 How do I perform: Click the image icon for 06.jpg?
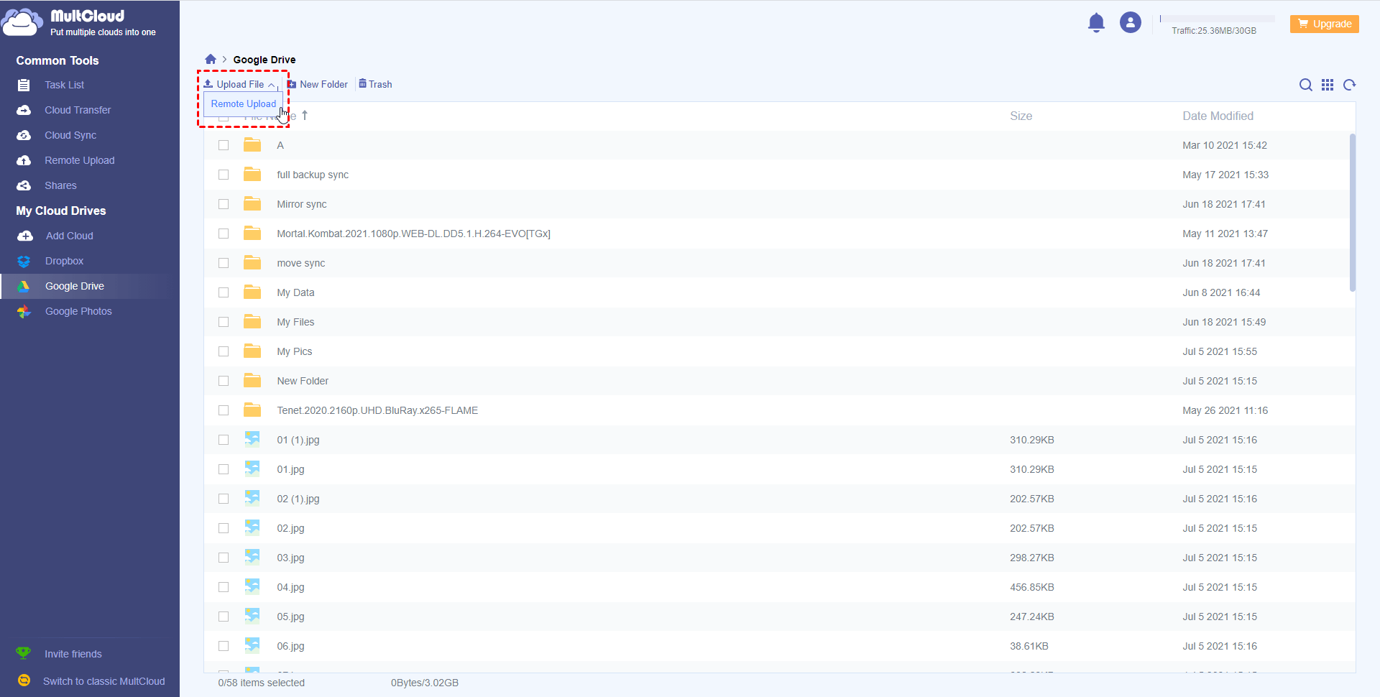252,645
